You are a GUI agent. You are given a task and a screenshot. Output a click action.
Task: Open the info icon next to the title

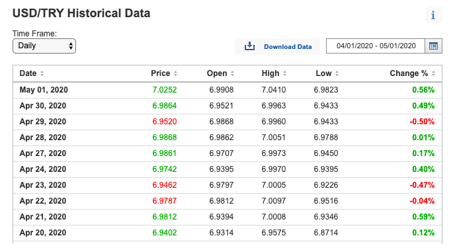434,15
